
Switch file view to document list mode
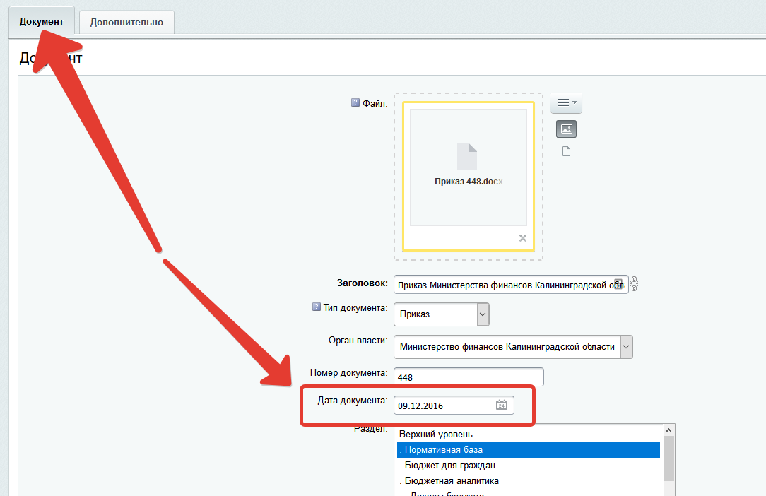(x=566, y=151)
